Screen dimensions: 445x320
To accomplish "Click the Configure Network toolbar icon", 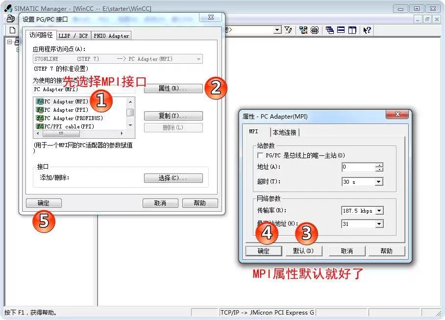I will tap(303, 30).
